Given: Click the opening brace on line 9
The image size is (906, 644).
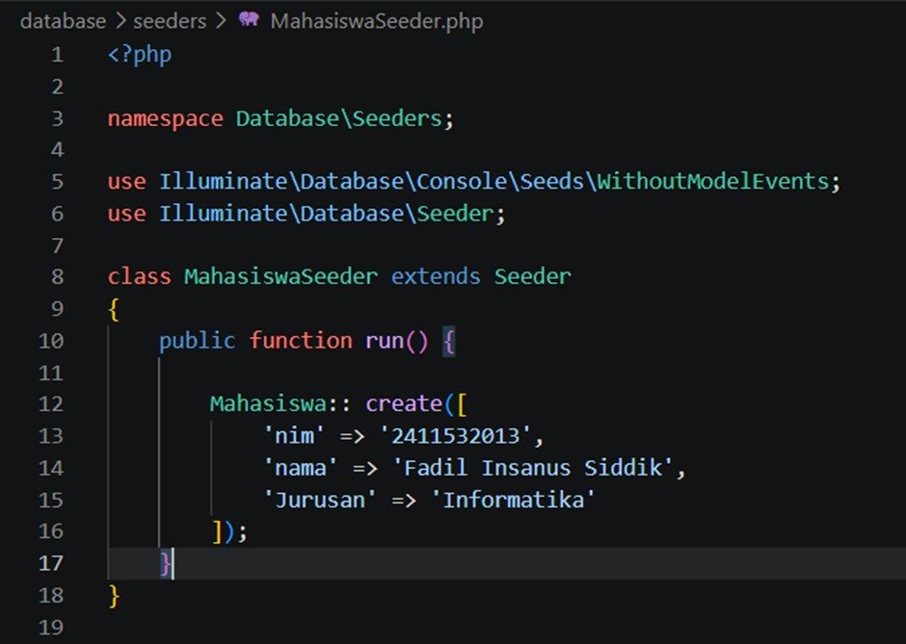Looking at the screenshot, I should [x=114, y=309].
